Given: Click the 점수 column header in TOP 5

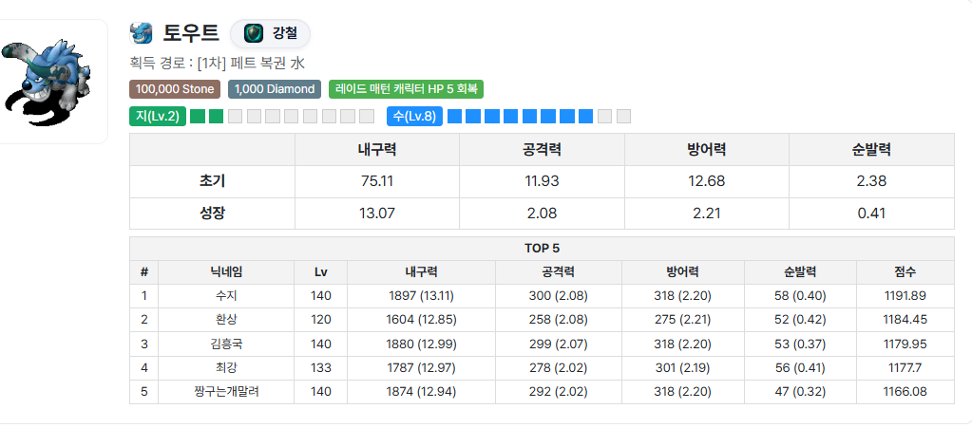Looking at the screenshot, I should [905, 271].
